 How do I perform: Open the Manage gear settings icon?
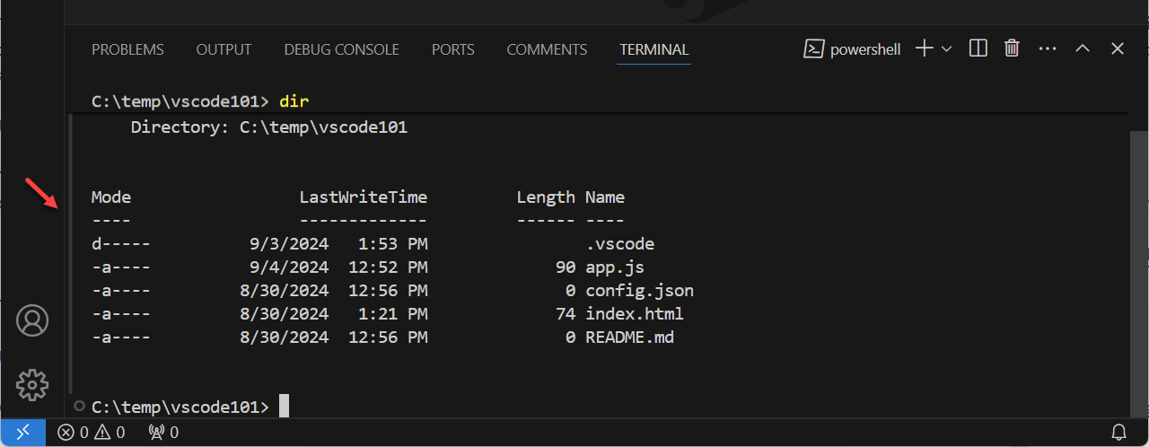32,384
